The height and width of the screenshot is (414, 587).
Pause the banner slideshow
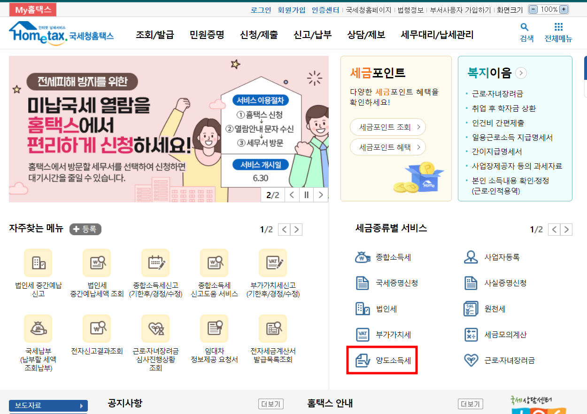tap(306, 194)
